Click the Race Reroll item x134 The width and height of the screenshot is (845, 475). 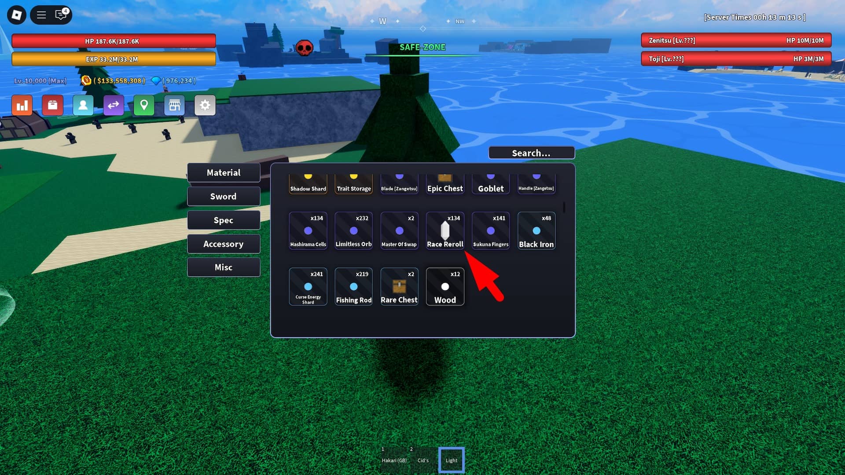[x=445, y=230]
